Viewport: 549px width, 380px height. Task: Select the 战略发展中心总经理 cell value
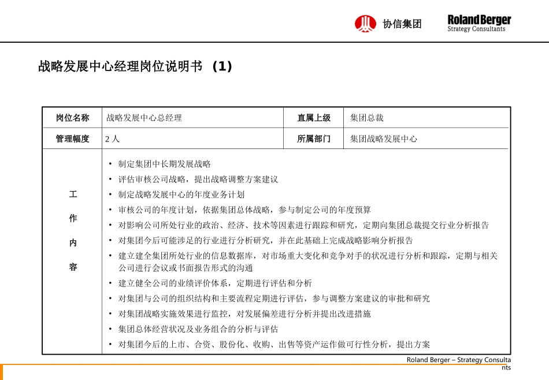pos(144,118)
